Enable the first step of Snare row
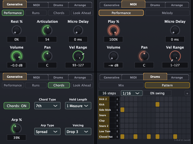Image resolution: width=193 pixels, height=144 pixels. point(122,115)
